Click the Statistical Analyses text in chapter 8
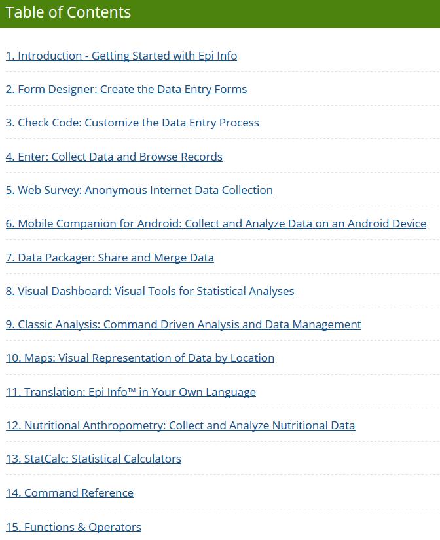This screenshot has height=540, width=440. (245, 291)
